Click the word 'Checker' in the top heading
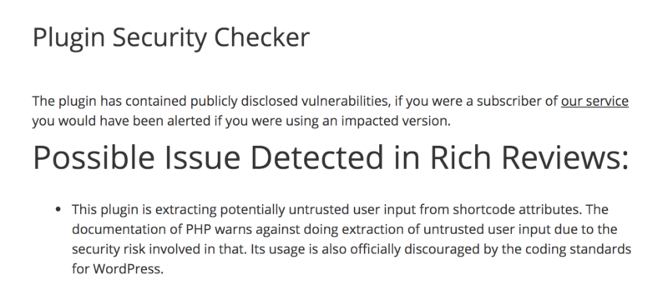 [261, 37]
